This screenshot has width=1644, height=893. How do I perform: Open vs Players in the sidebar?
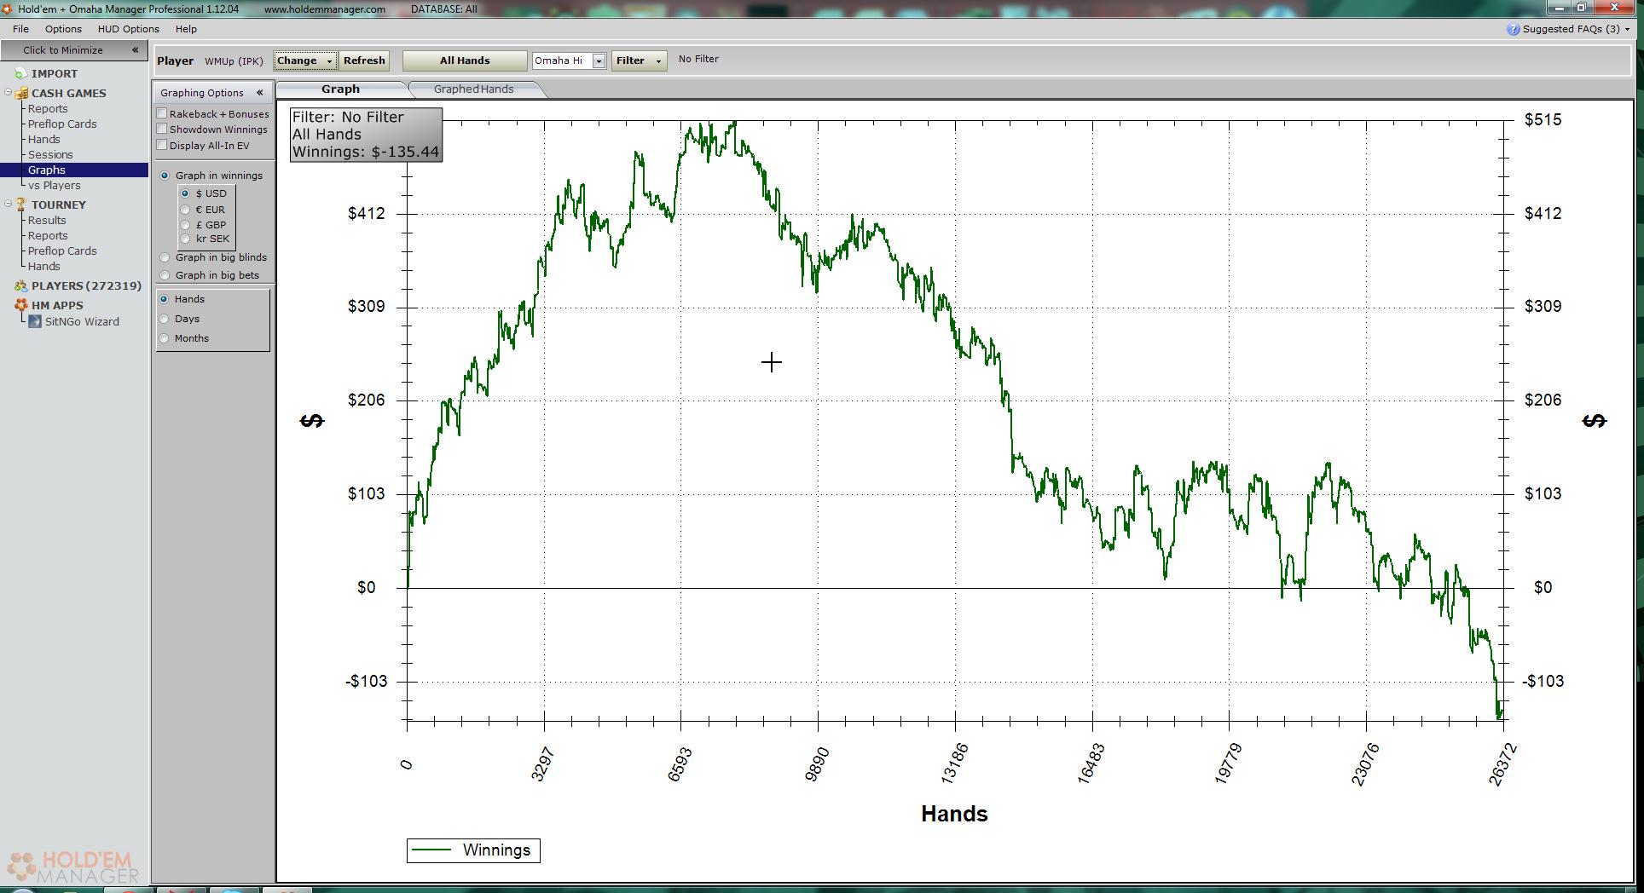click(x=55, y=186)
